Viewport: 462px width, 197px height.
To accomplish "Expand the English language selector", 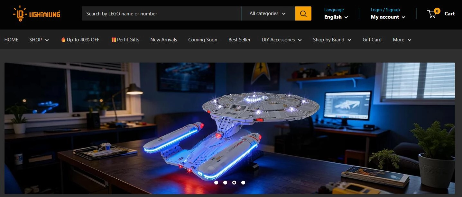I will pos(336,17).
